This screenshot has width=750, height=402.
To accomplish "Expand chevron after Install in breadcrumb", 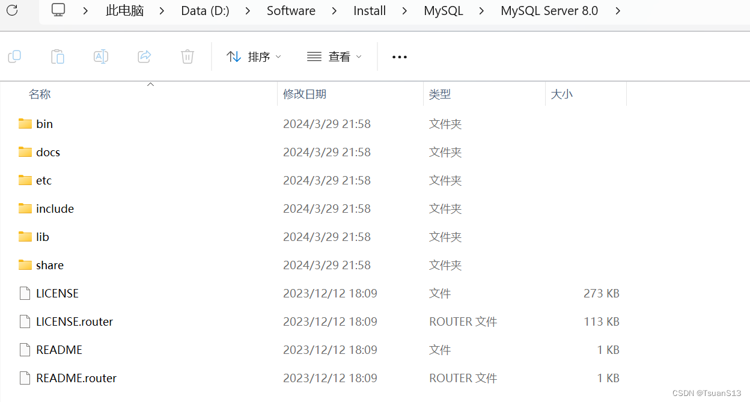I will (404, 11).
